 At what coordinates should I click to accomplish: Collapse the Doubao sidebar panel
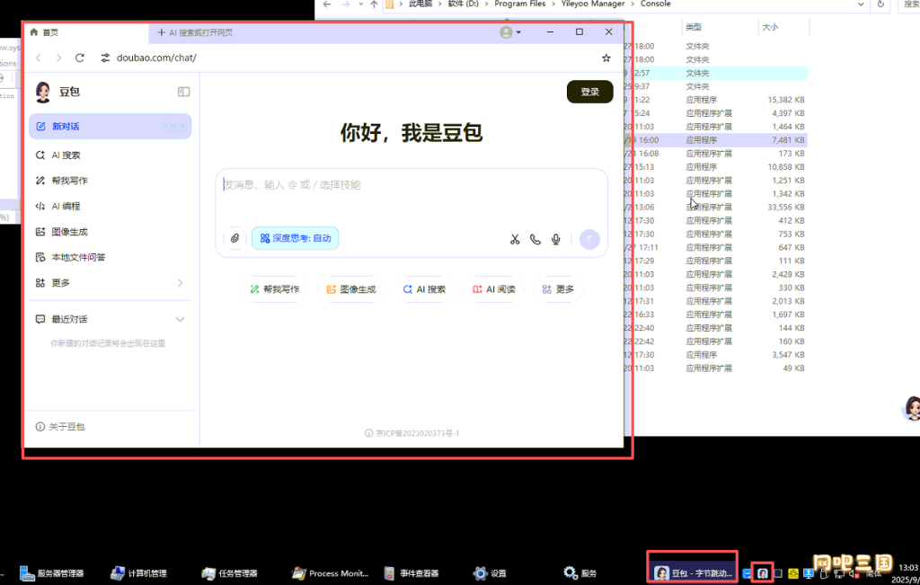click(x=183, y=92)
